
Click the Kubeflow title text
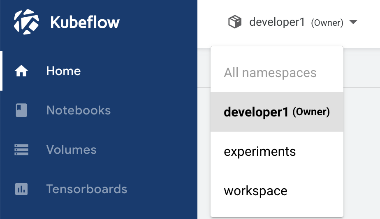[85, 22]
